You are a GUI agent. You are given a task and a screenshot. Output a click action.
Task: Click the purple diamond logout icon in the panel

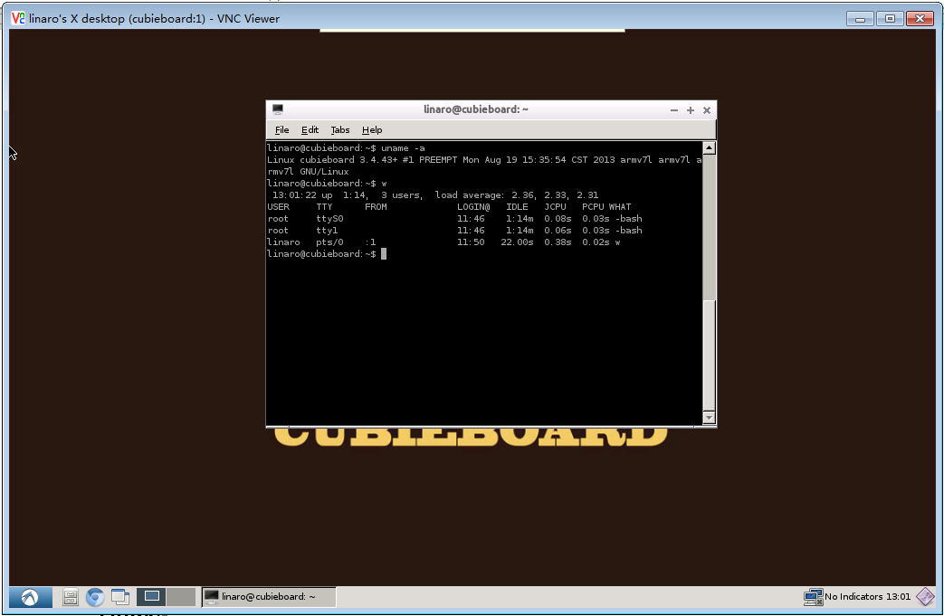click(925, 597)
